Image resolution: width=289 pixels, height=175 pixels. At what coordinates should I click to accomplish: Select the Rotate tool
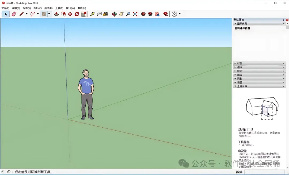click(77, 14)
